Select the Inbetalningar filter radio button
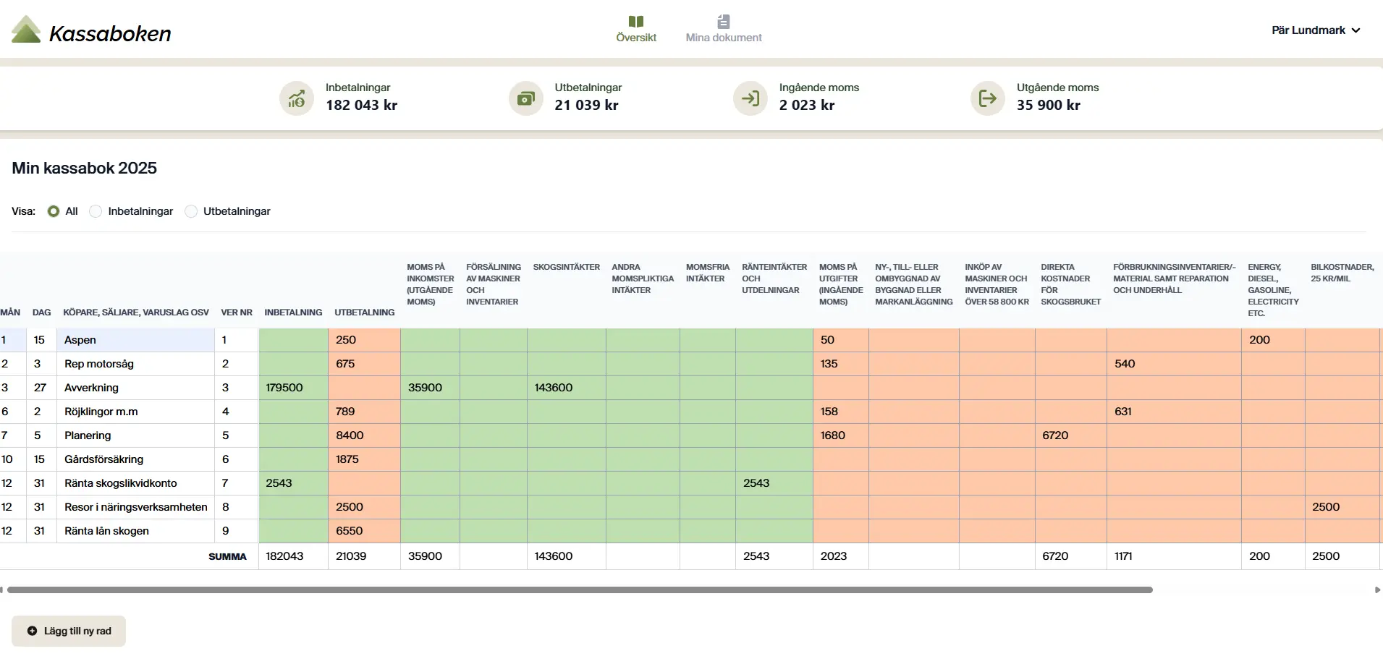This screenshot has width=1383, height=672. [96, 211]
